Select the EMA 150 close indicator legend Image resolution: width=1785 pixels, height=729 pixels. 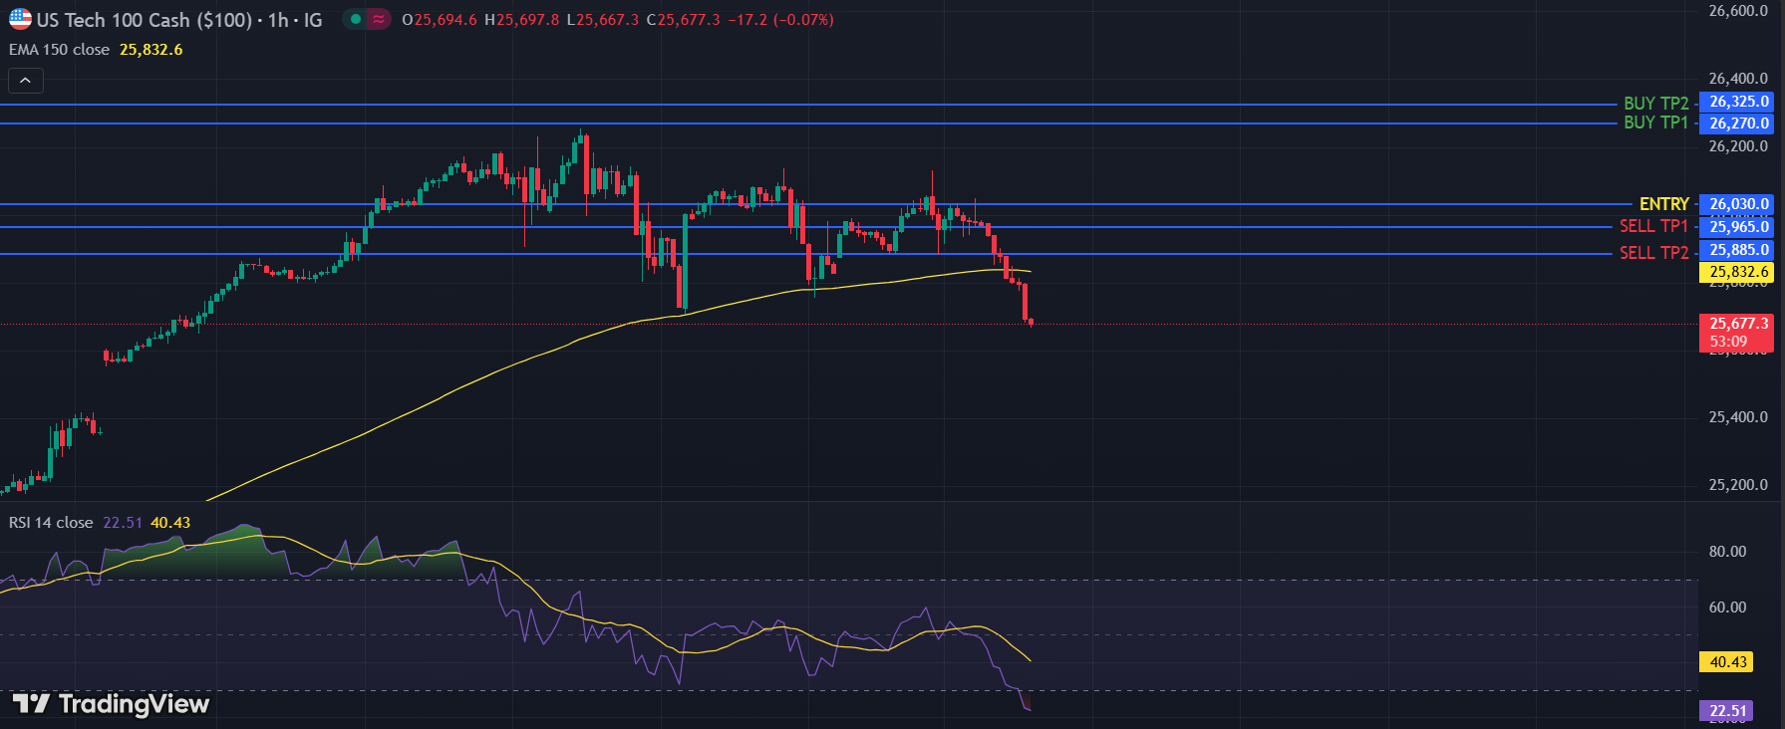(x=60, y=50)
